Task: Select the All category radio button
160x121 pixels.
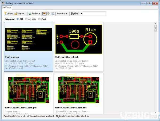Action: pyautogui.click(x=18, y=19)
